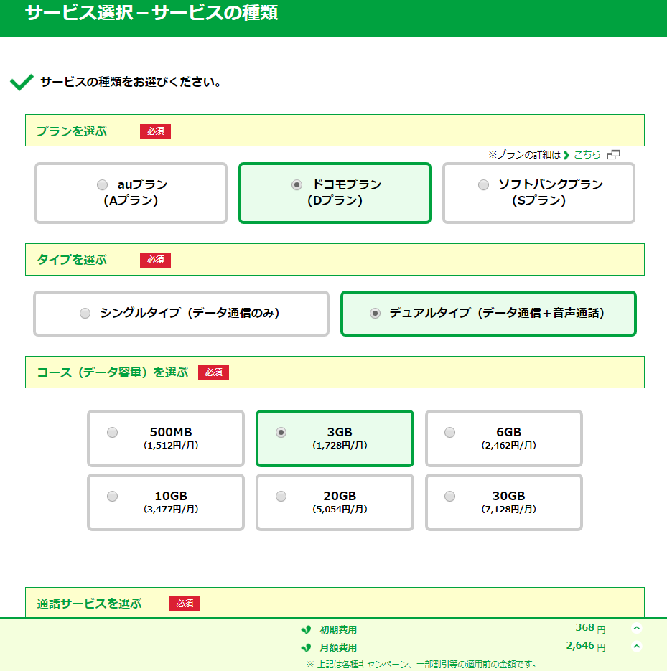Pick the 3GB course radio button

click(281, 432)
